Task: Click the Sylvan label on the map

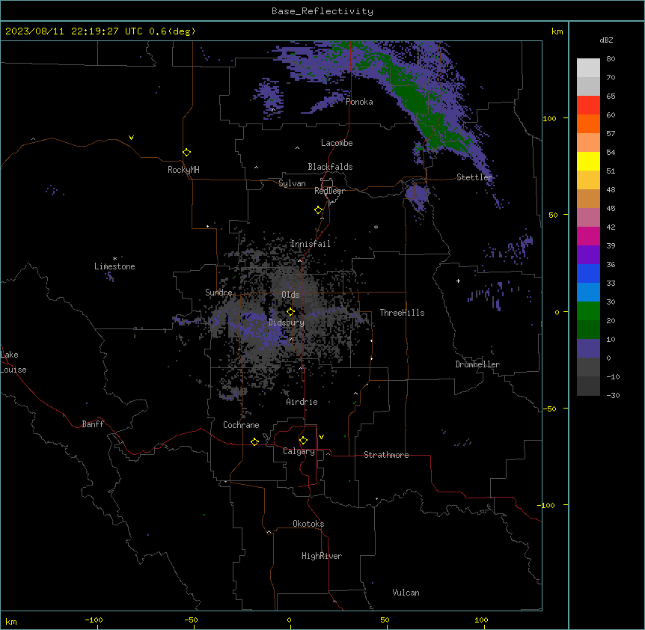Action: (x=292, y=183)
